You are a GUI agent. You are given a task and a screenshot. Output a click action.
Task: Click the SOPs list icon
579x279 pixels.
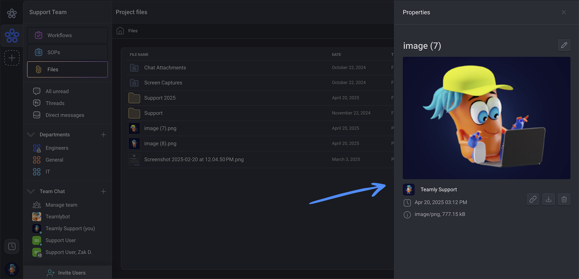click(39, 52)
